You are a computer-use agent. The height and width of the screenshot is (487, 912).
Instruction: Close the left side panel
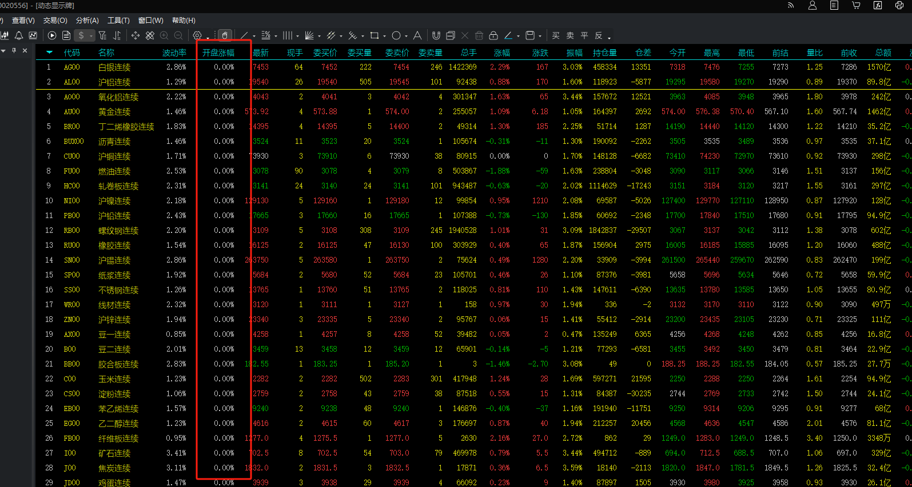[25, 50]
